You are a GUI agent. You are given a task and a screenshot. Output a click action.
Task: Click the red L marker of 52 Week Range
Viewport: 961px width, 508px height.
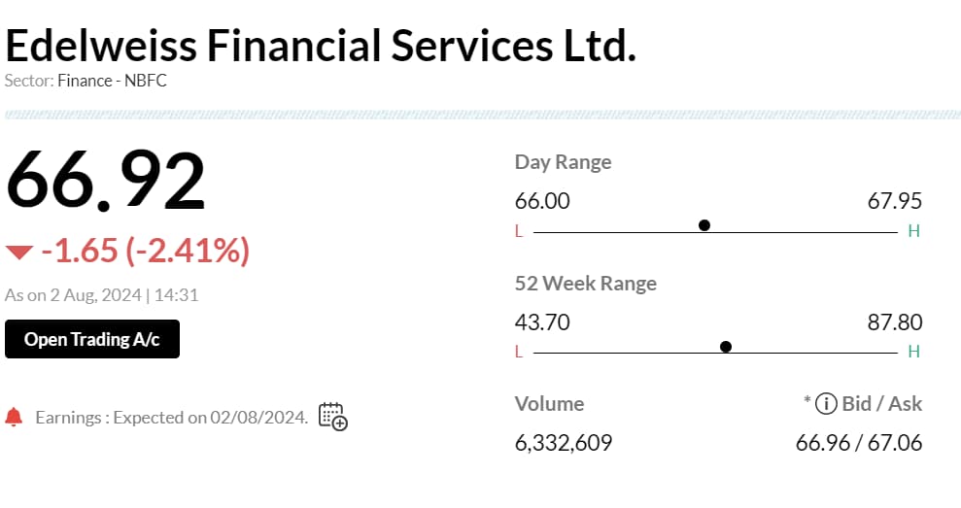click(519, 353)
